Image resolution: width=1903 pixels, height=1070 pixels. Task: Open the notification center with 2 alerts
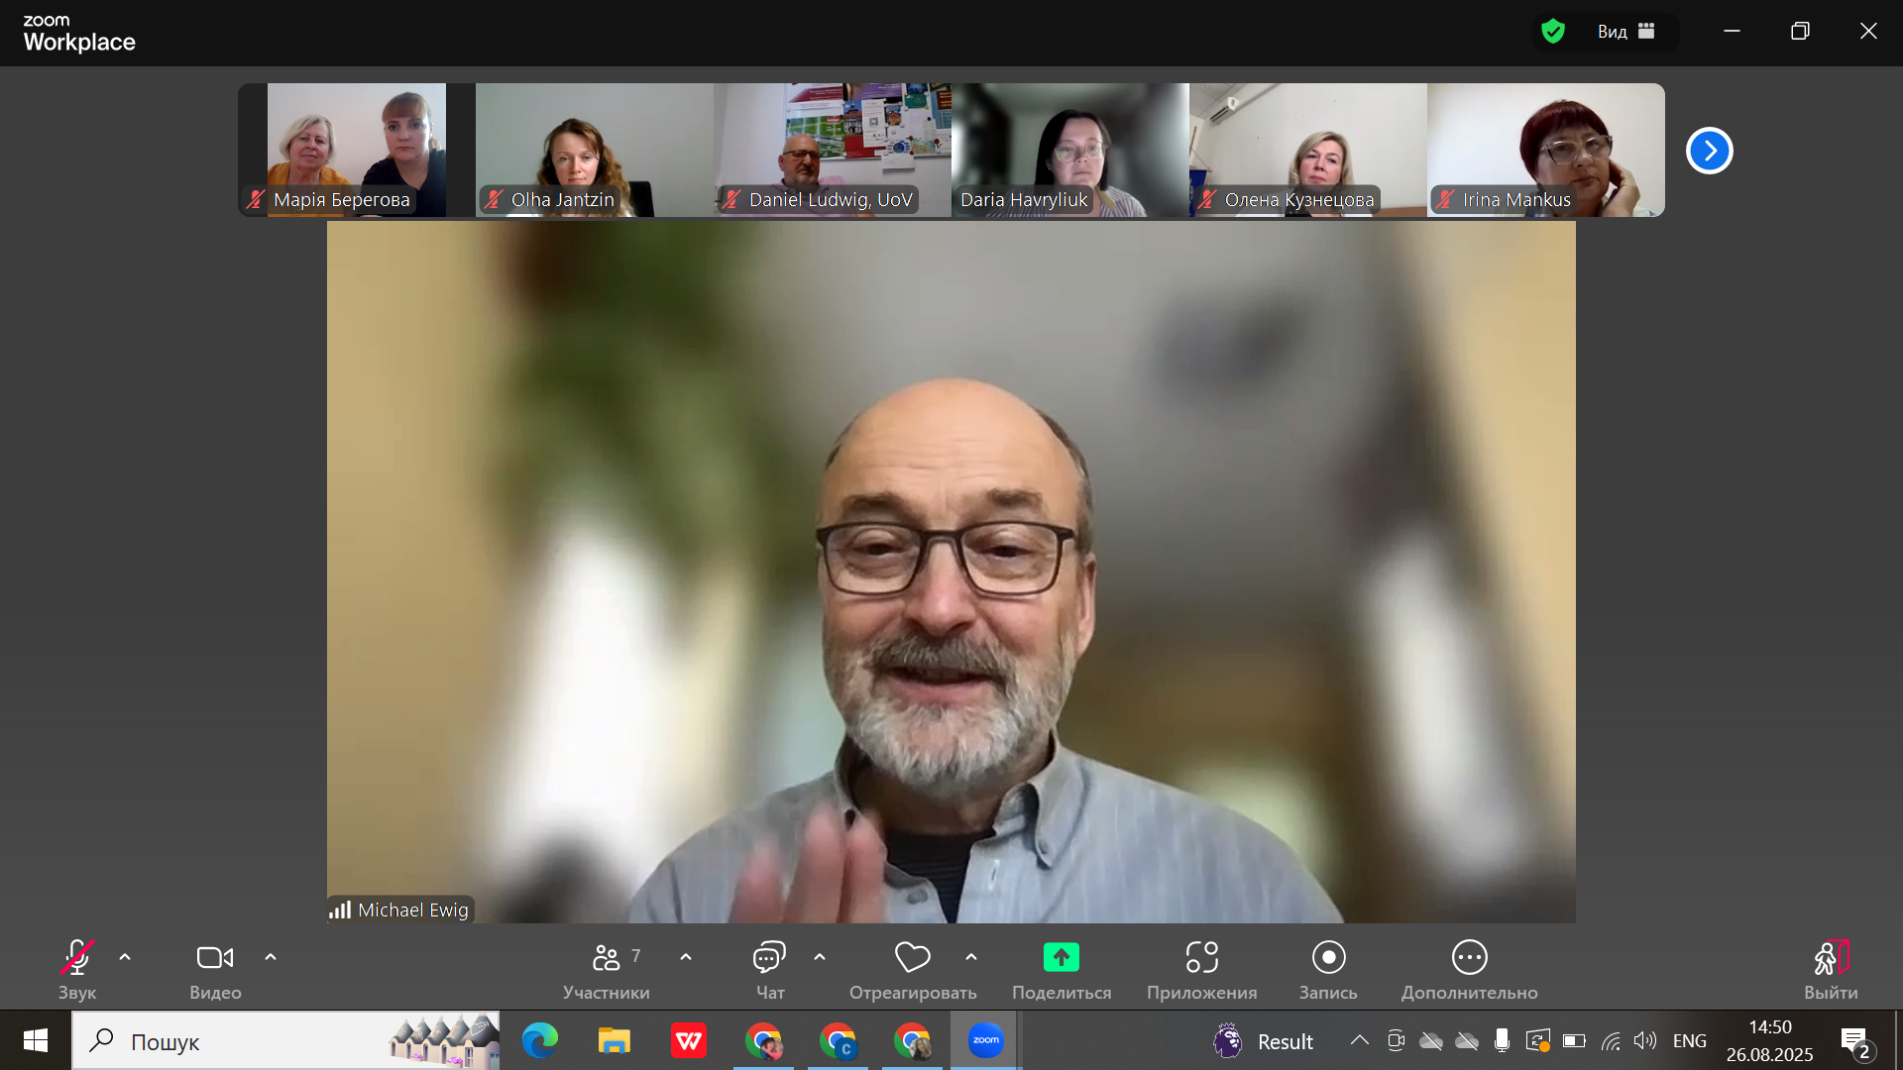(x=1857, y=1041)
